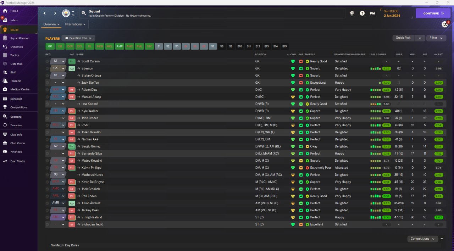Select the S1 substitute slot
The height and width of the screenshot is (251, 454).
pos(159,46)
